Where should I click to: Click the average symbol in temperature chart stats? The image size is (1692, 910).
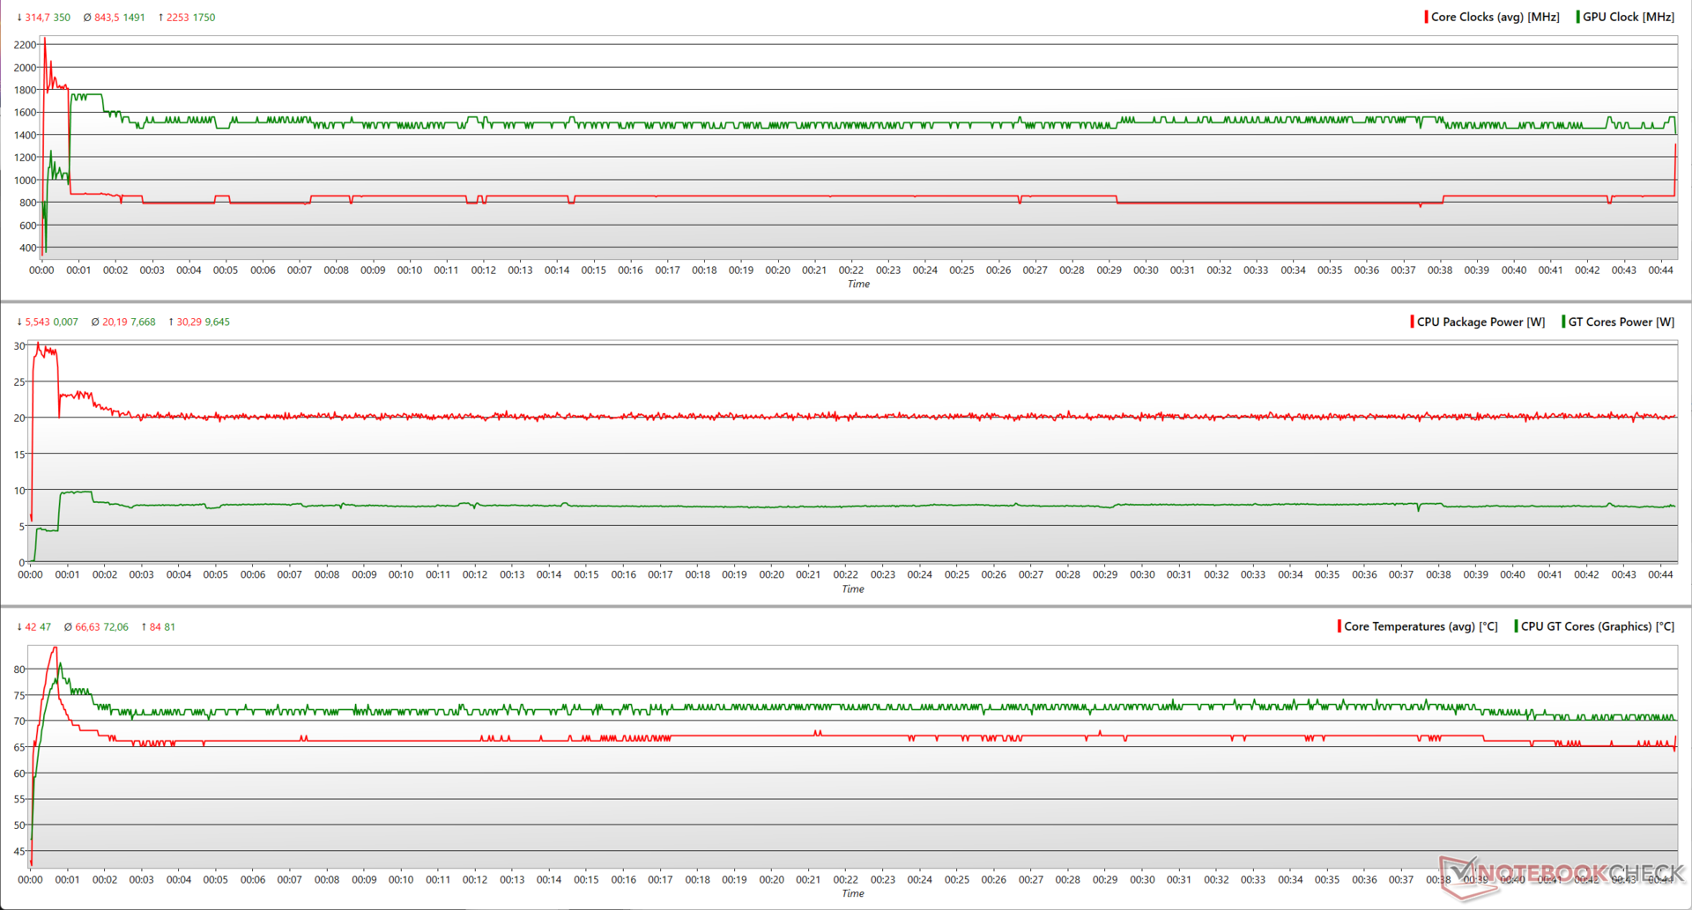pos(68,627)
